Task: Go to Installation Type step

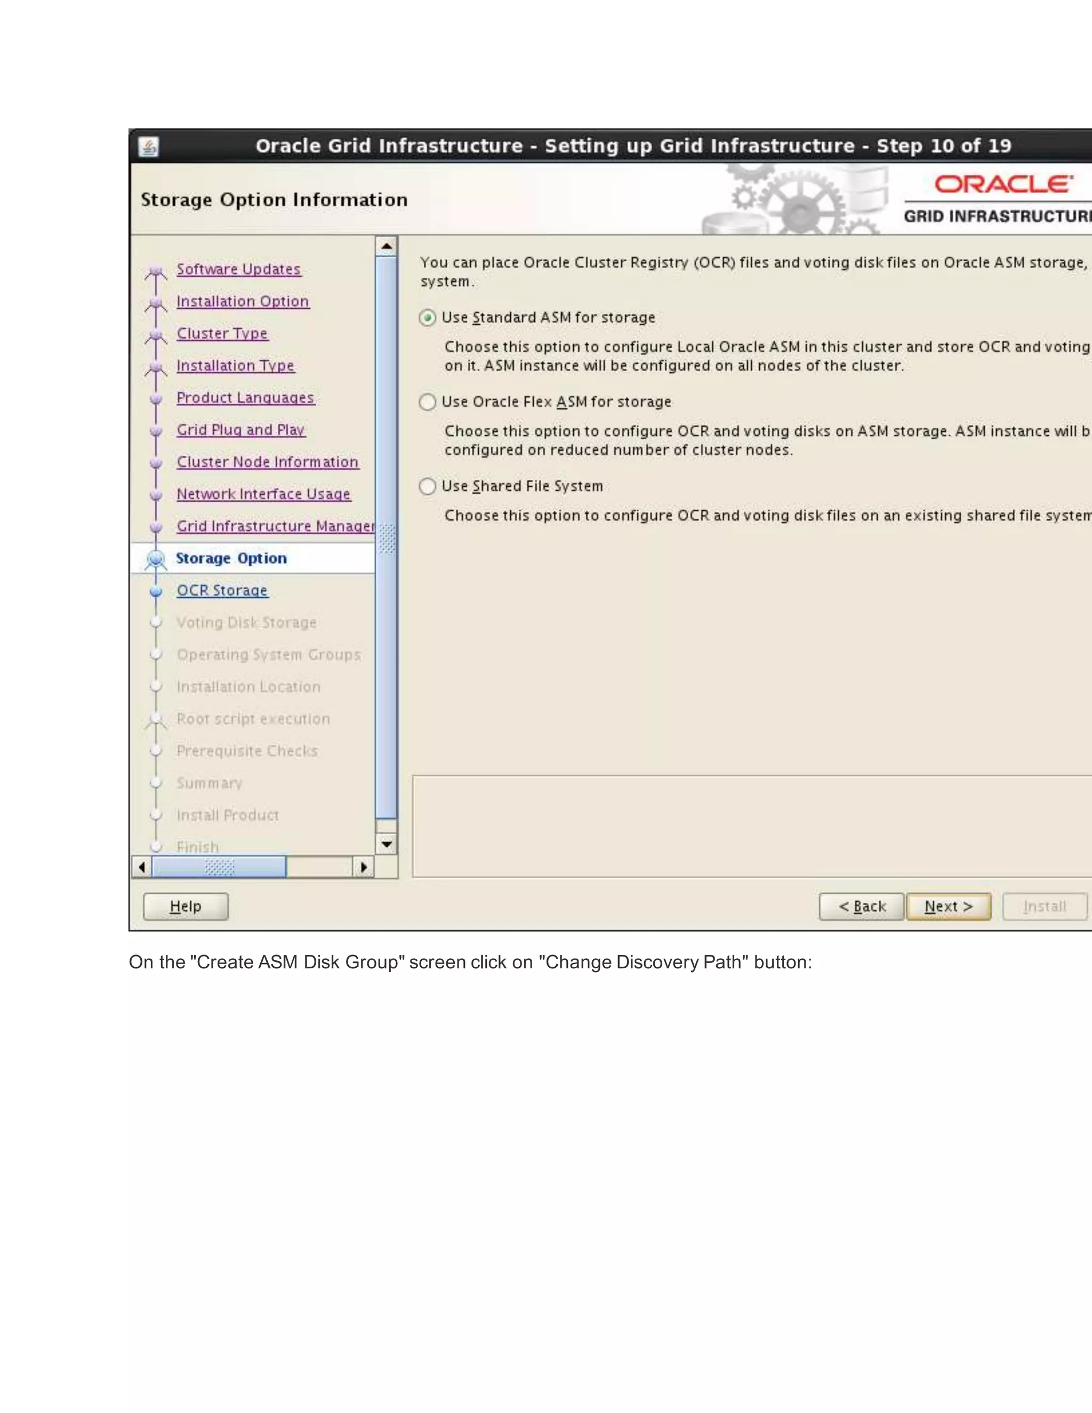Action: pyautogui.click(x=236, y=366)
